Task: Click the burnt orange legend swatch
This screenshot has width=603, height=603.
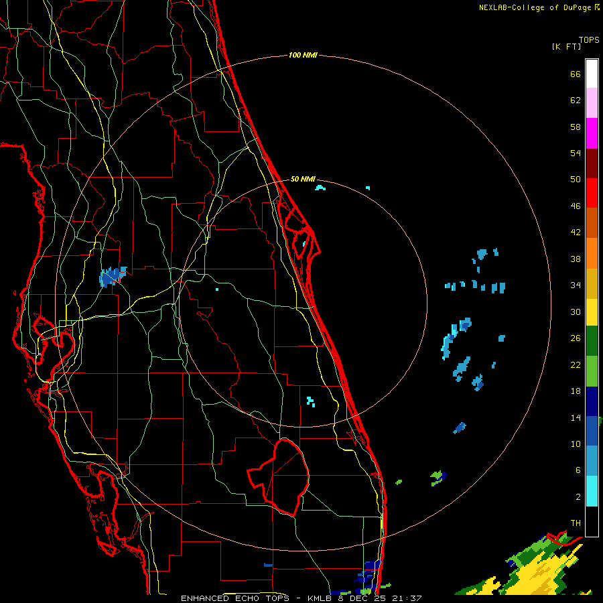Action: 592,222
